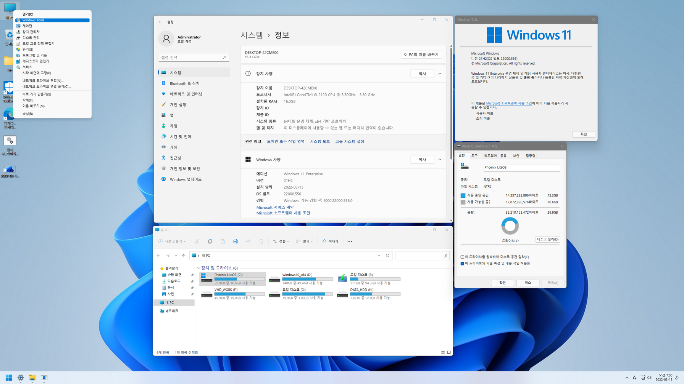Select the Phoenix LiteOS drive name field
Screen dimensions: 684x384
point(521,167)
